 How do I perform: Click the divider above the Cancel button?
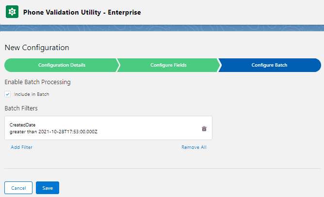(x=162, y=169)
